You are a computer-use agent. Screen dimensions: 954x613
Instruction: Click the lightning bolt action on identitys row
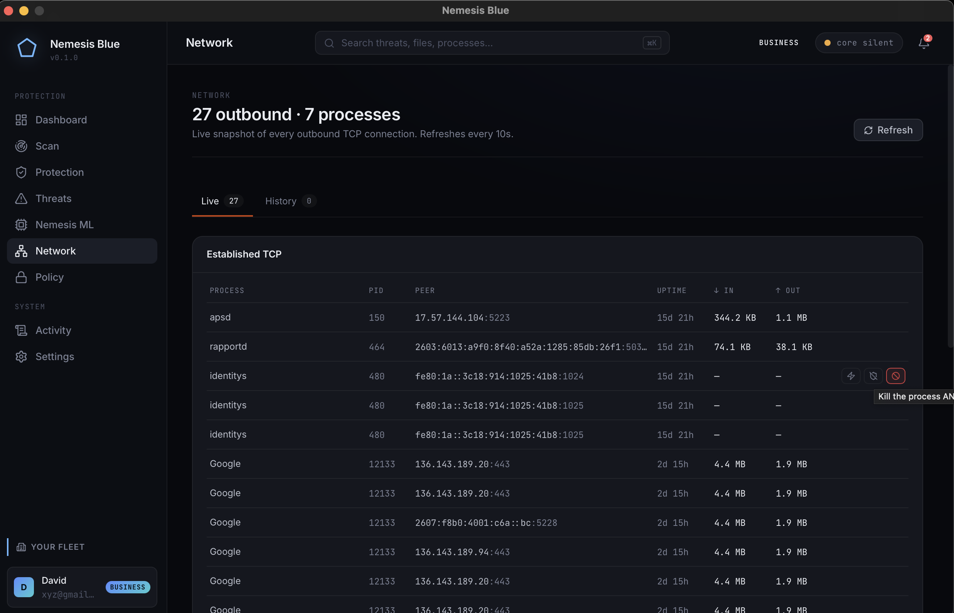click(x=851, y=376)
